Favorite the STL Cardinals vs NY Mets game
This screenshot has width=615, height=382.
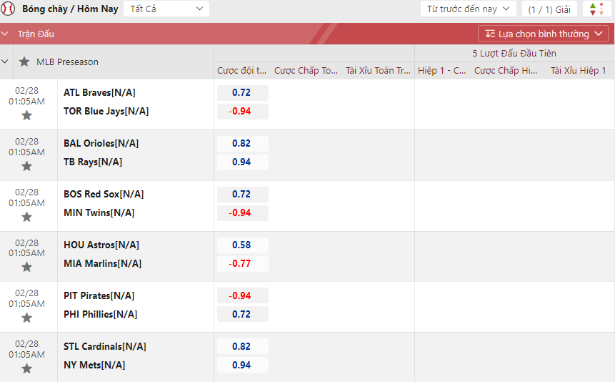[27, 368]
